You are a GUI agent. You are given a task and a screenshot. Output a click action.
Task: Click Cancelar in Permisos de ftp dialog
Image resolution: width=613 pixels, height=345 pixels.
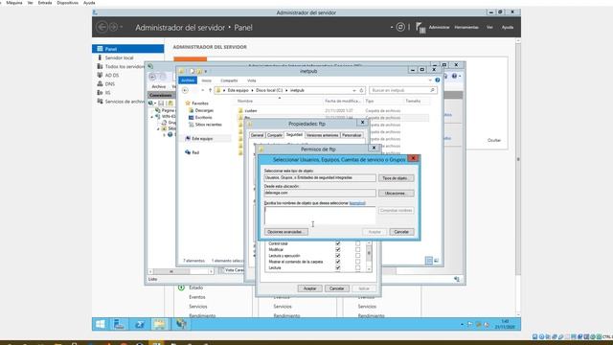[x=336, y=288]
